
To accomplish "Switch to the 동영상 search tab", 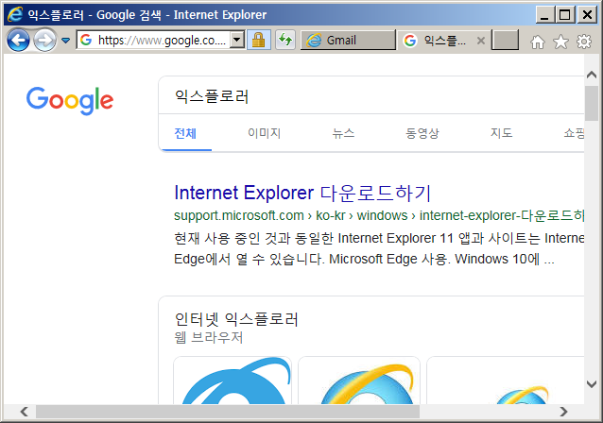I will pyautogui.click(x=422, y=133).
